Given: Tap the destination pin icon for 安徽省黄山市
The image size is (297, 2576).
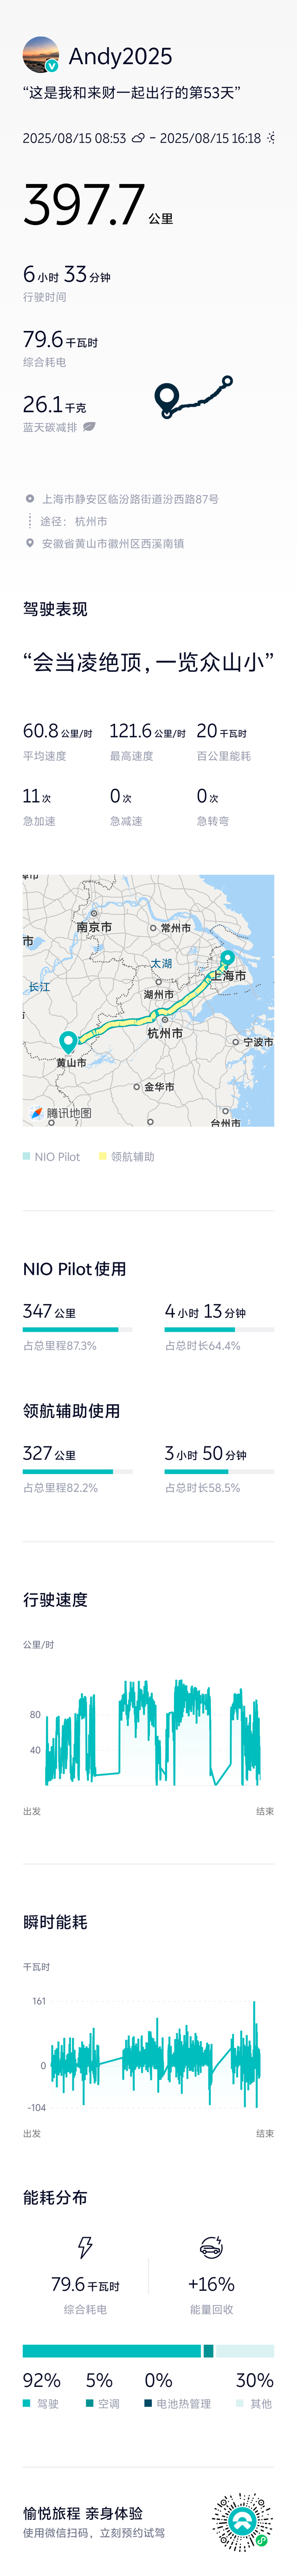Looking at the screenshot, I should coord(30,543).
